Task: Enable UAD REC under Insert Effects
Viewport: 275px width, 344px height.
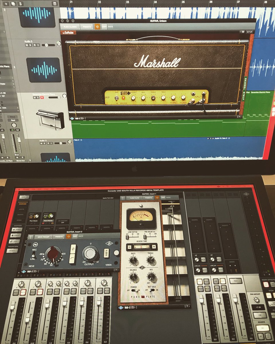Action: point(266,284)
